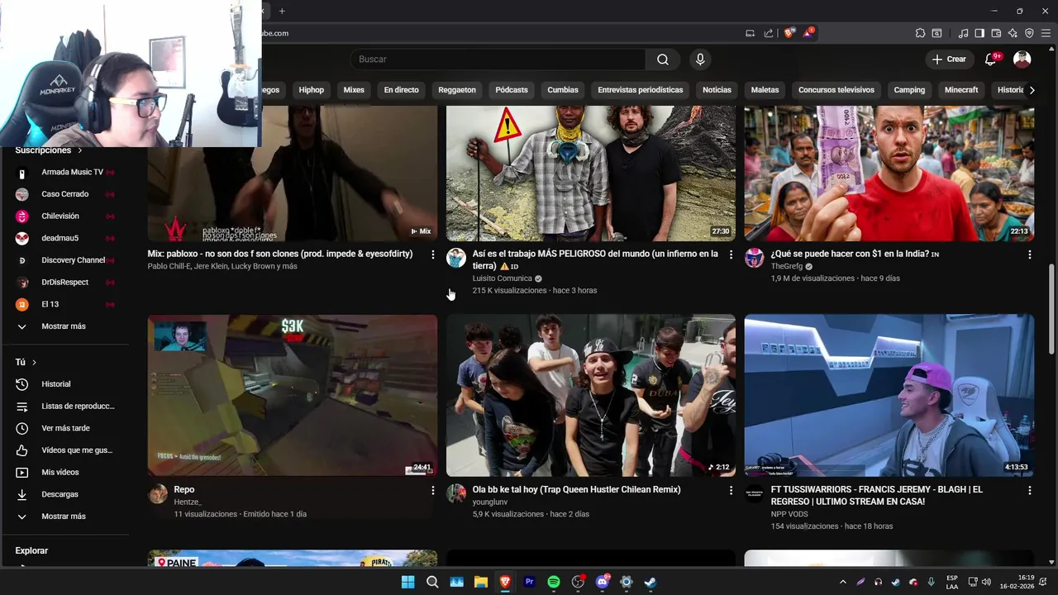Select the Hiphop filter chip
Screen dimensions: 1058x595
click(312, 90)
